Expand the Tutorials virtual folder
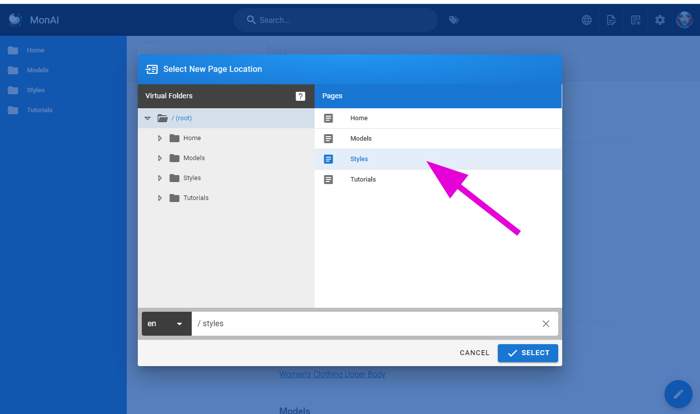The height and width of the screenshot is (414, 700). coord(160,198)
